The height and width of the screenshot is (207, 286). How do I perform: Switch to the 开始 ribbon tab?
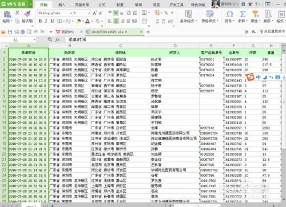tap(43, 5)
